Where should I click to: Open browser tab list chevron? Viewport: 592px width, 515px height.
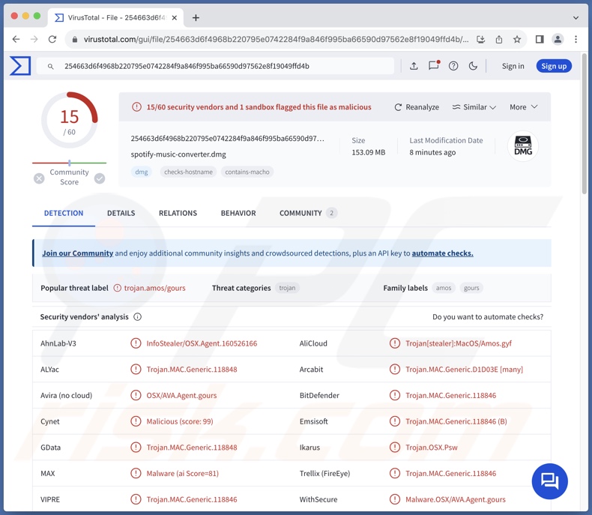pyautogui.click(x=576, y=17)
